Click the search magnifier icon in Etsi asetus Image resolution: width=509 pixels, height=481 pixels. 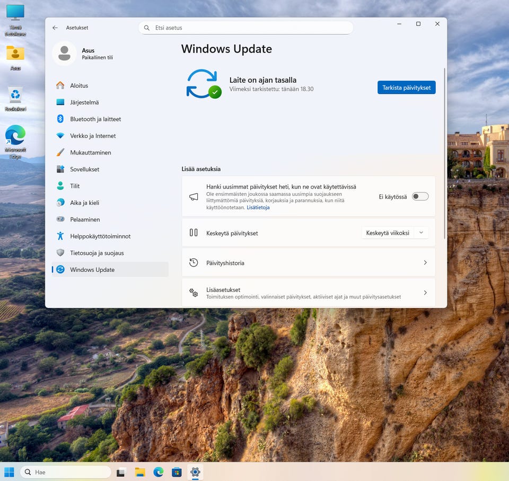coord(147,28)
